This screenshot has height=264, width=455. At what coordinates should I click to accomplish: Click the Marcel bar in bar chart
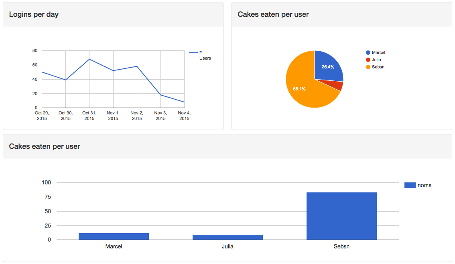click(x=114, y=236)
